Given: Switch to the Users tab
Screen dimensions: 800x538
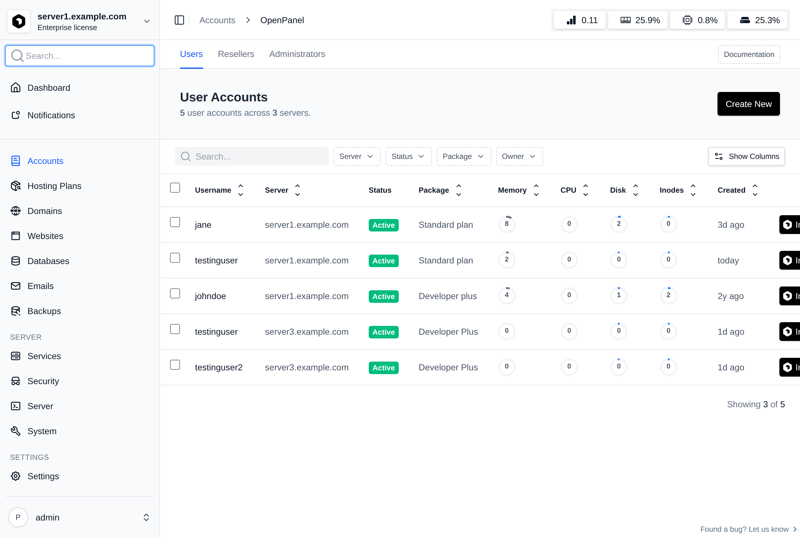Looking at the screenshot, I should click(191, 54).
